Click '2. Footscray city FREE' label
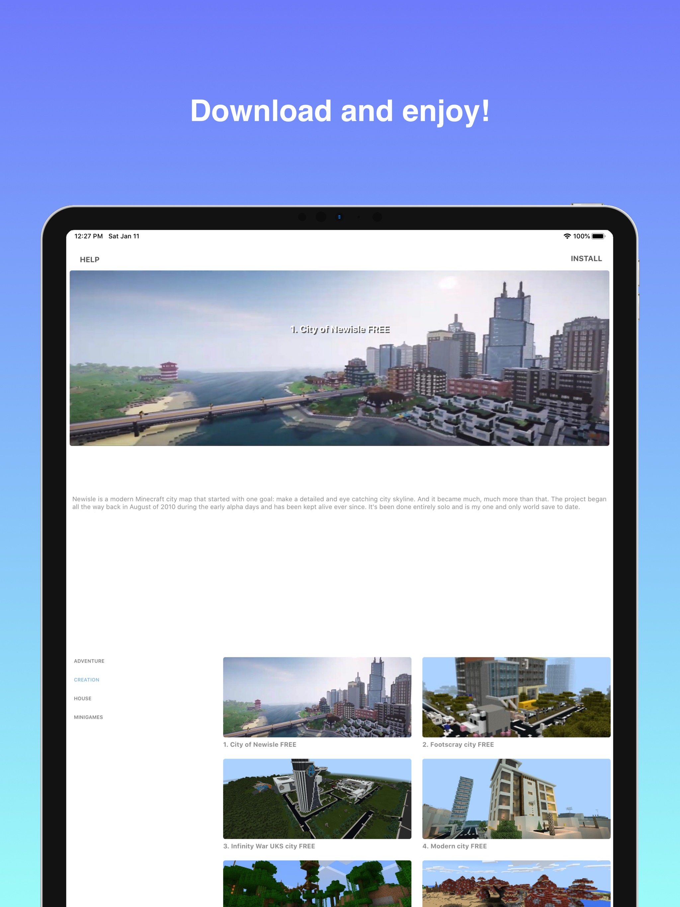680x907 pixels. tap(458, 745)
